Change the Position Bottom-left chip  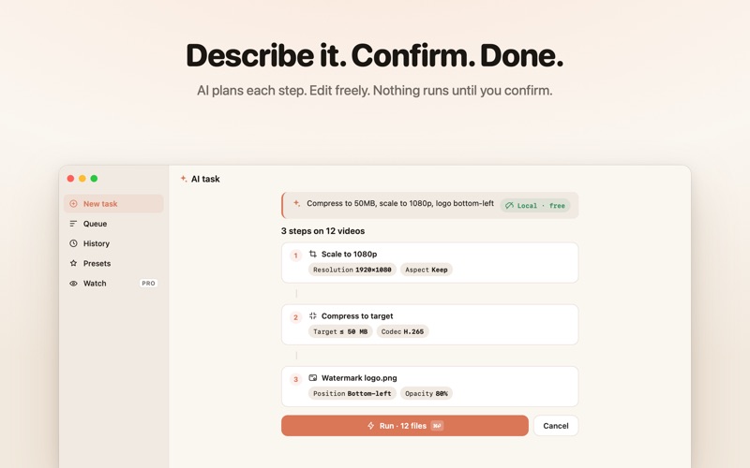tap(352, 393)
